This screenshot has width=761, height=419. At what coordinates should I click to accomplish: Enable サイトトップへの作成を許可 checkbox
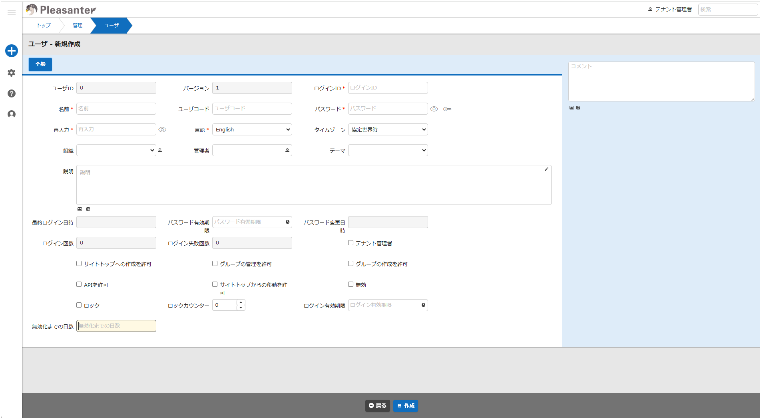79,263
